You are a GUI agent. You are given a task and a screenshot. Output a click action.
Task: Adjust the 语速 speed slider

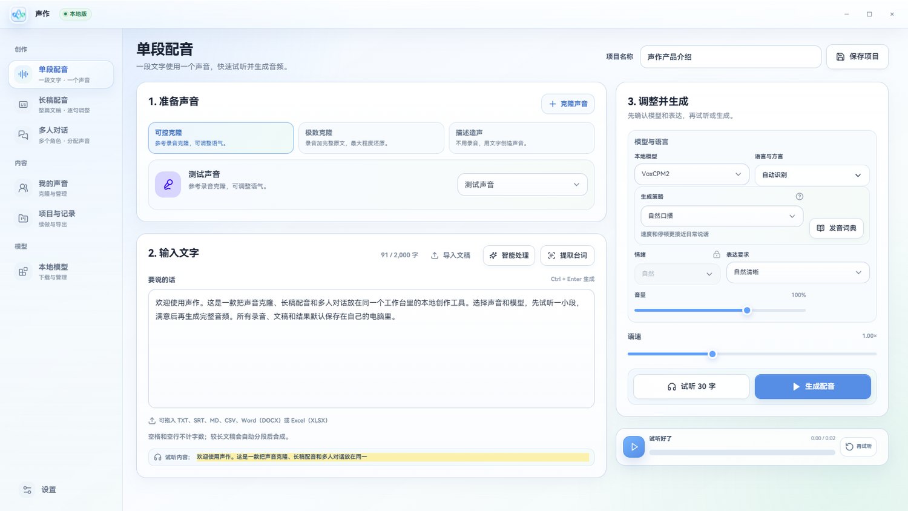point(752,354)
